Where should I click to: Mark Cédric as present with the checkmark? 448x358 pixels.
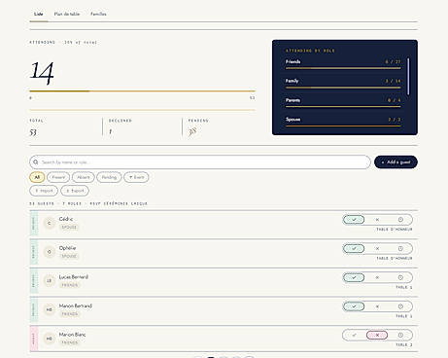pyautogui.click(x=354, y=220)
